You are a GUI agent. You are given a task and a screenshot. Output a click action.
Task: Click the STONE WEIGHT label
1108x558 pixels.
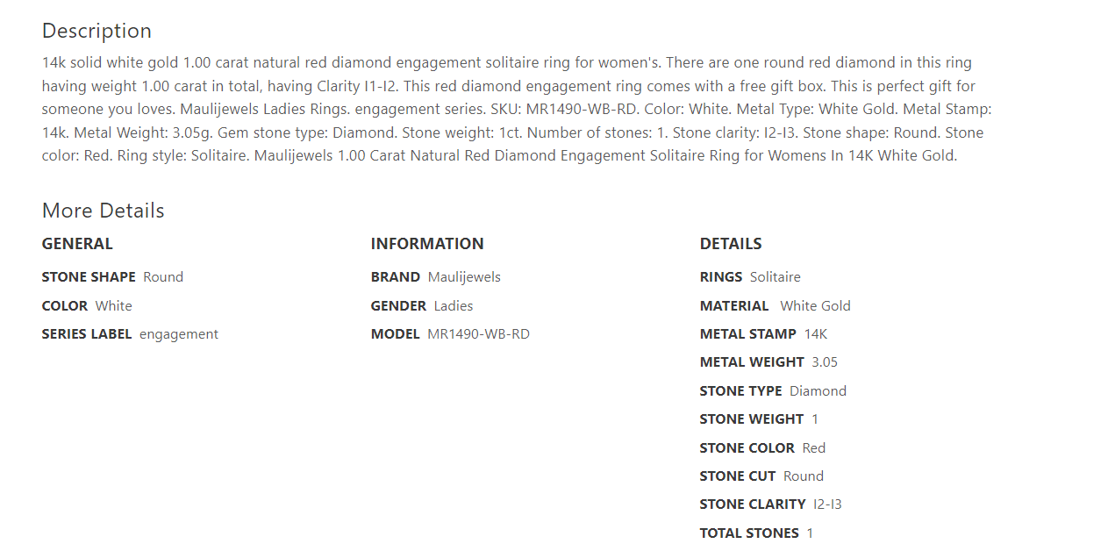click(752, 419)
